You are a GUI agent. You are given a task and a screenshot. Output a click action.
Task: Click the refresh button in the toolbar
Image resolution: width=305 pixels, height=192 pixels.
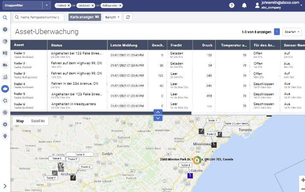128,17
